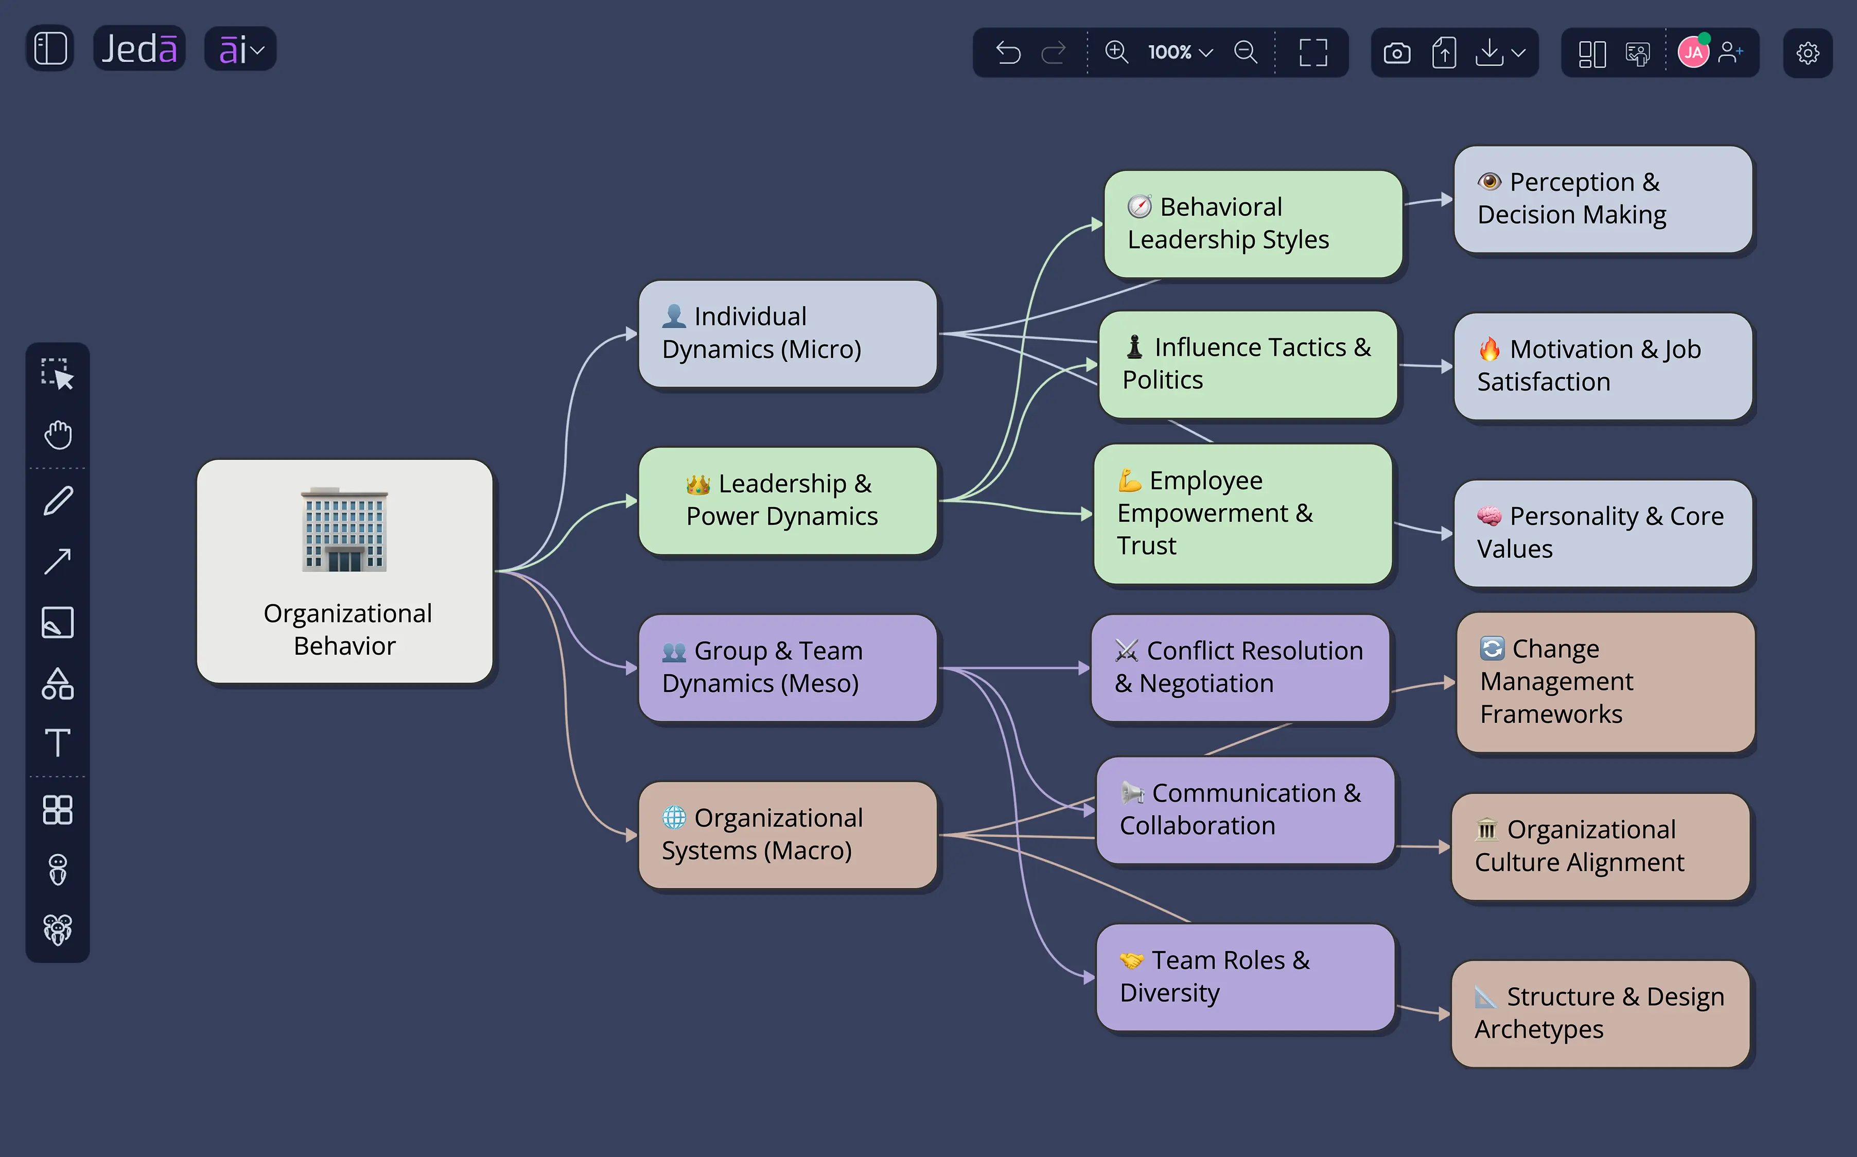Screen dimensions: 1857x1157
Task: Choose the selection cursor tool
Action: coord(57,374)
